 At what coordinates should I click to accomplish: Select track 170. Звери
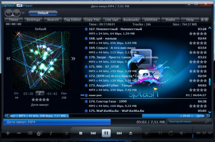145,60
